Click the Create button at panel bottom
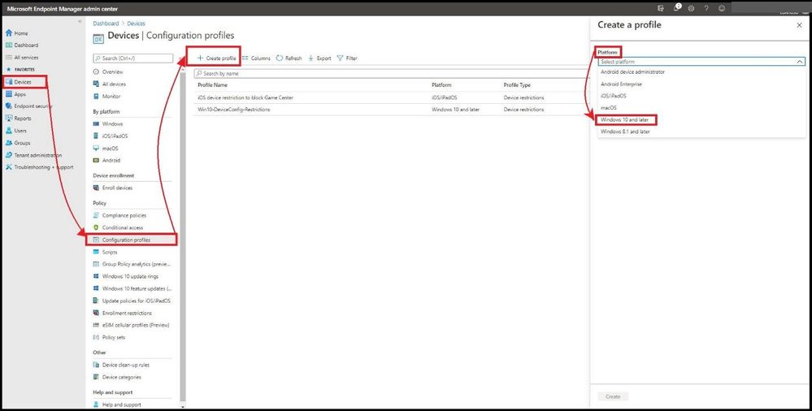Viewport: 812px width, 411px height. [x=613, y=396]
